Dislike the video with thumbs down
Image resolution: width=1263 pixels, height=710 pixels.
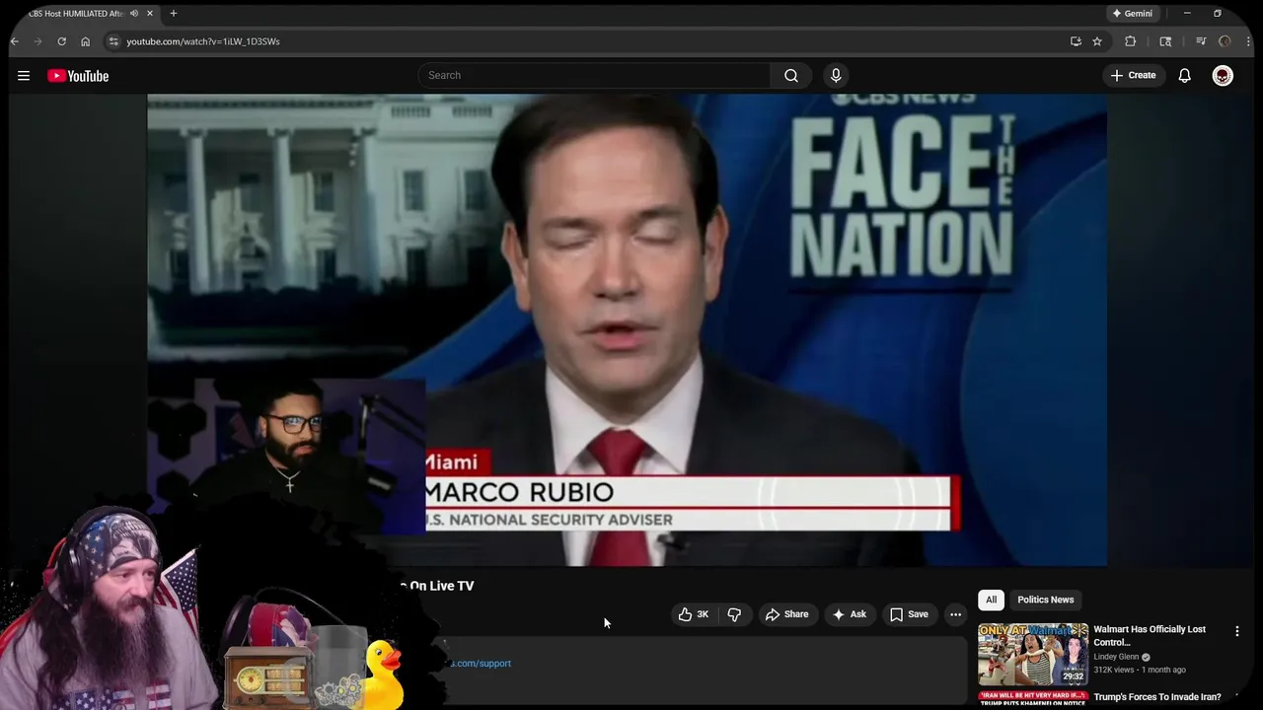point(734,614)
